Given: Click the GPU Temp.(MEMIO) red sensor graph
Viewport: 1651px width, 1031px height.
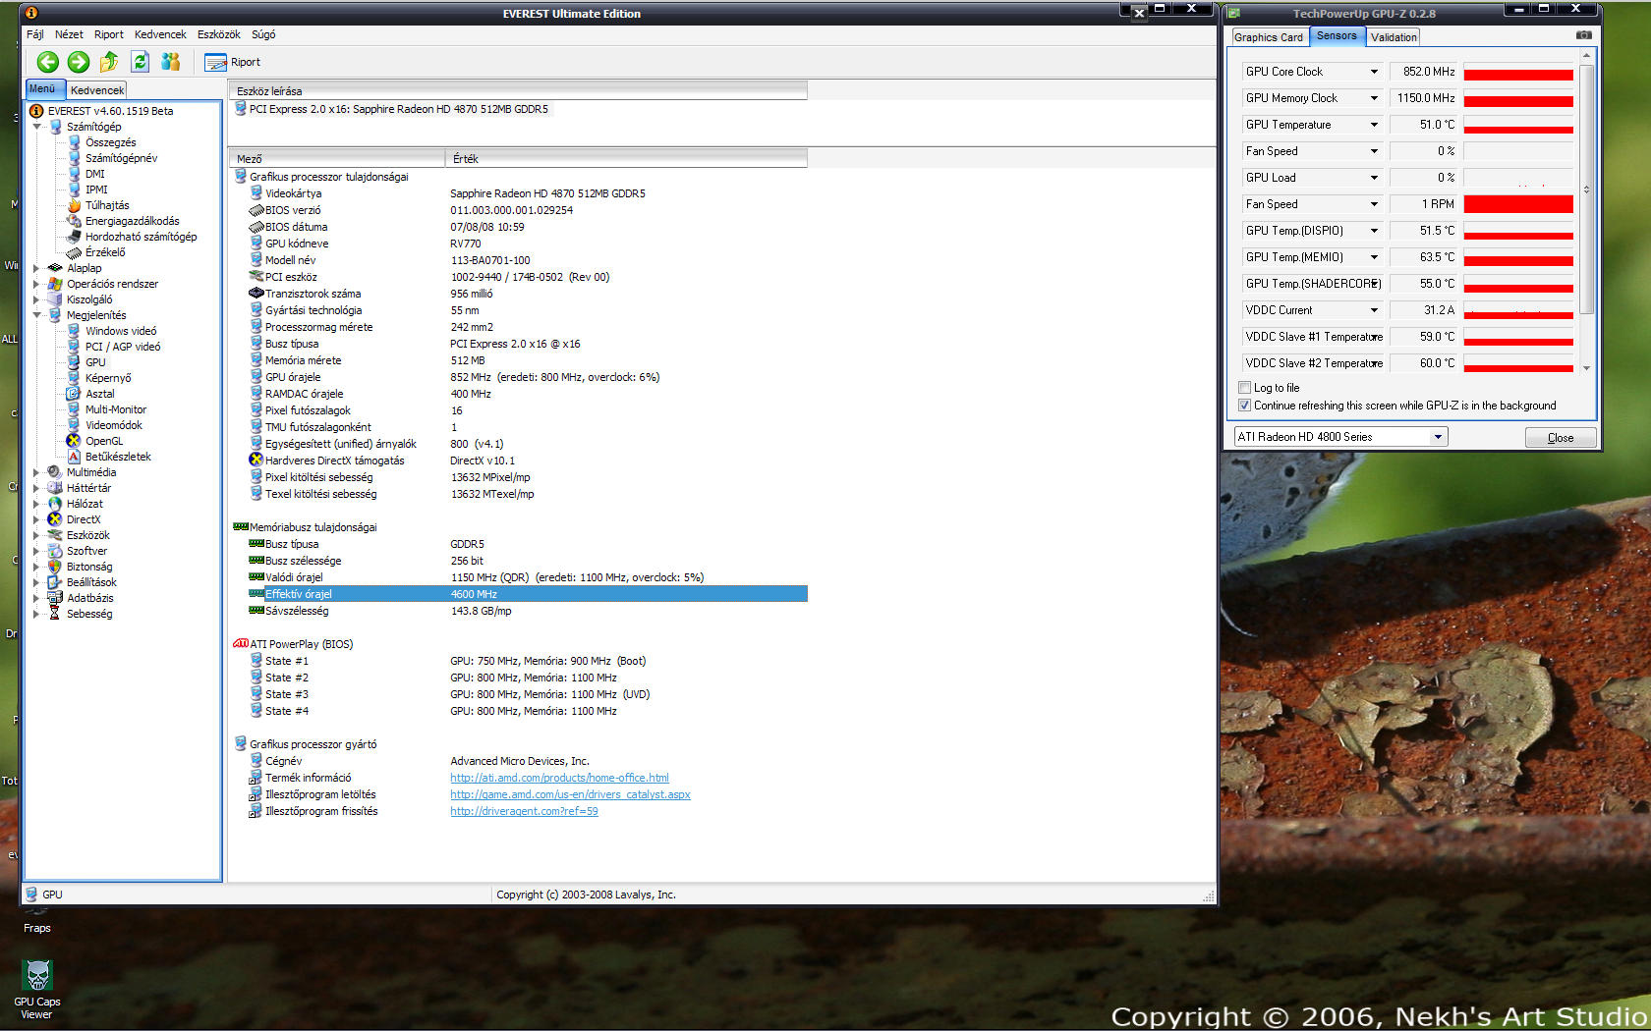Looking at the screenshot, I should tap(1518, 257).
